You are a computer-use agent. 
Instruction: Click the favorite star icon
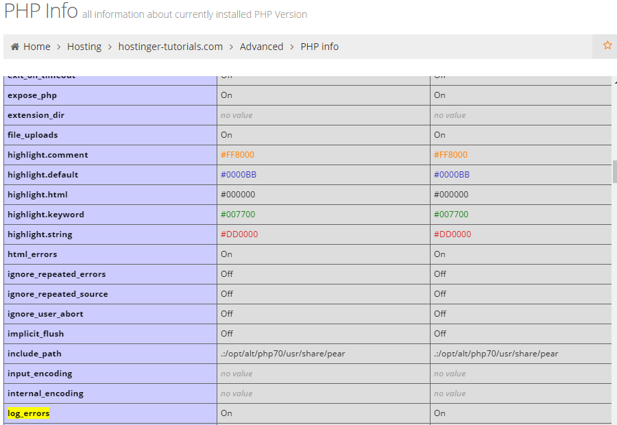click(x=607, y=45)
